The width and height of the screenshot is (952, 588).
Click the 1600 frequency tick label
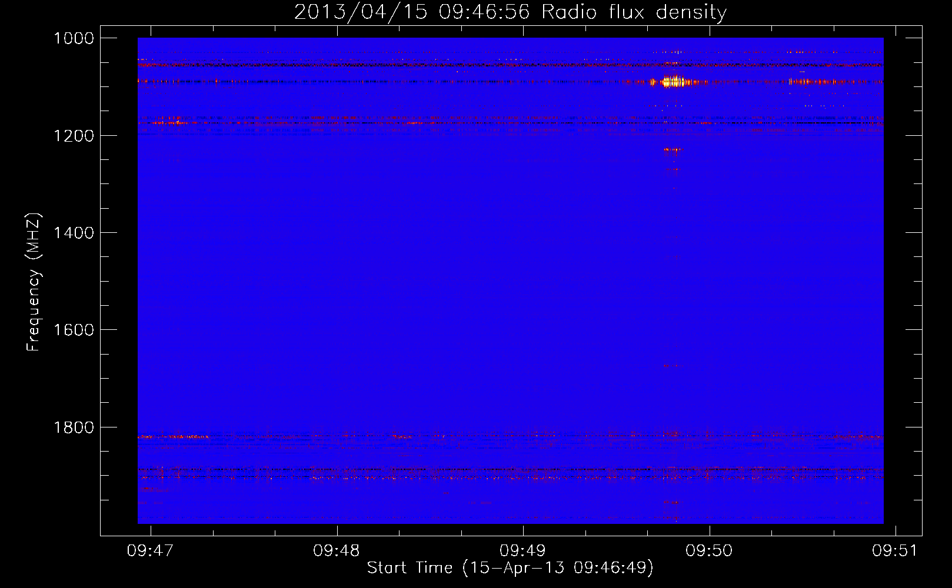pyautogui.click(x=74, y=330)
